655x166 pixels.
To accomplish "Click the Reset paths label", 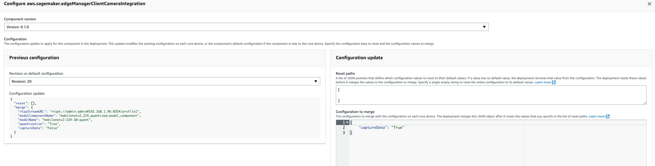I will 345,73.
